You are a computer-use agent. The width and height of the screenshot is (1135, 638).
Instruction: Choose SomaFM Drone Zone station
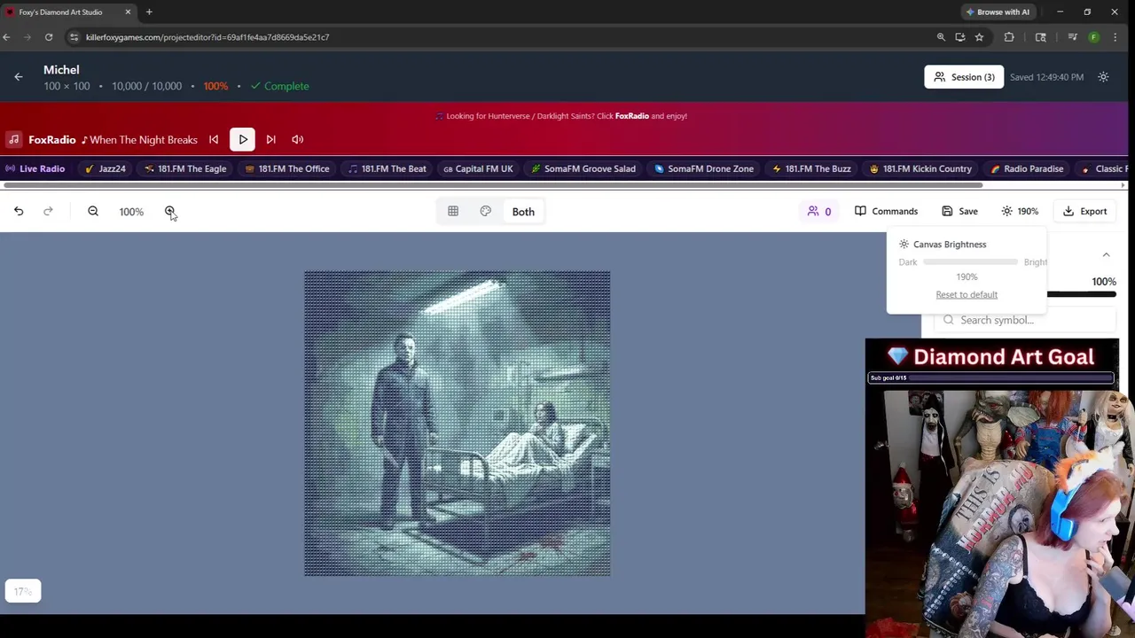[704, 168]
